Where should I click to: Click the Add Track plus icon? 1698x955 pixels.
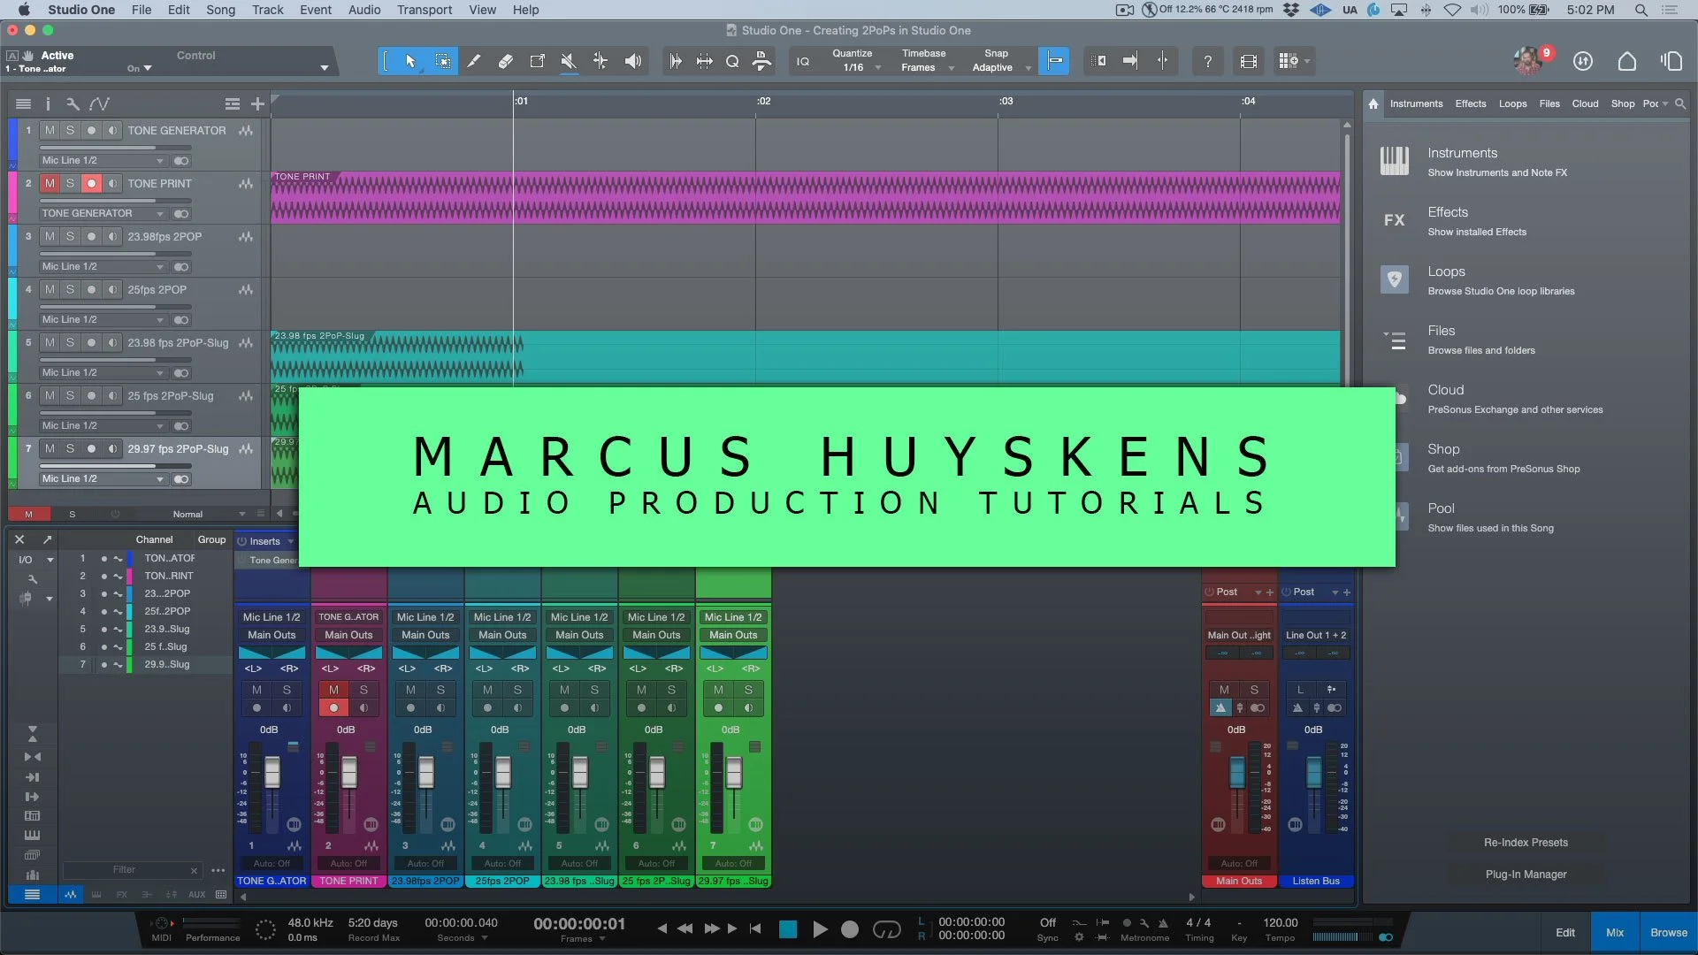point(257,103)
